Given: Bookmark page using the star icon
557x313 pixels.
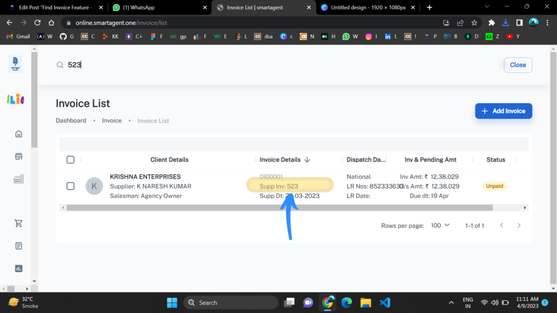Looking at the screenshot, I should coord(474,23).
